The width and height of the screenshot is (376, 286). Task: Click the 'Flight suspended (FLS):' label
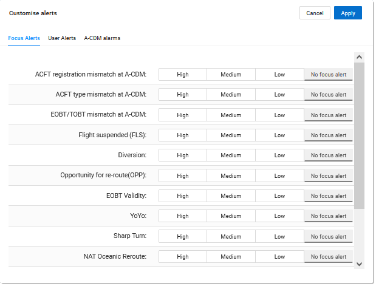tap(112, 135)
